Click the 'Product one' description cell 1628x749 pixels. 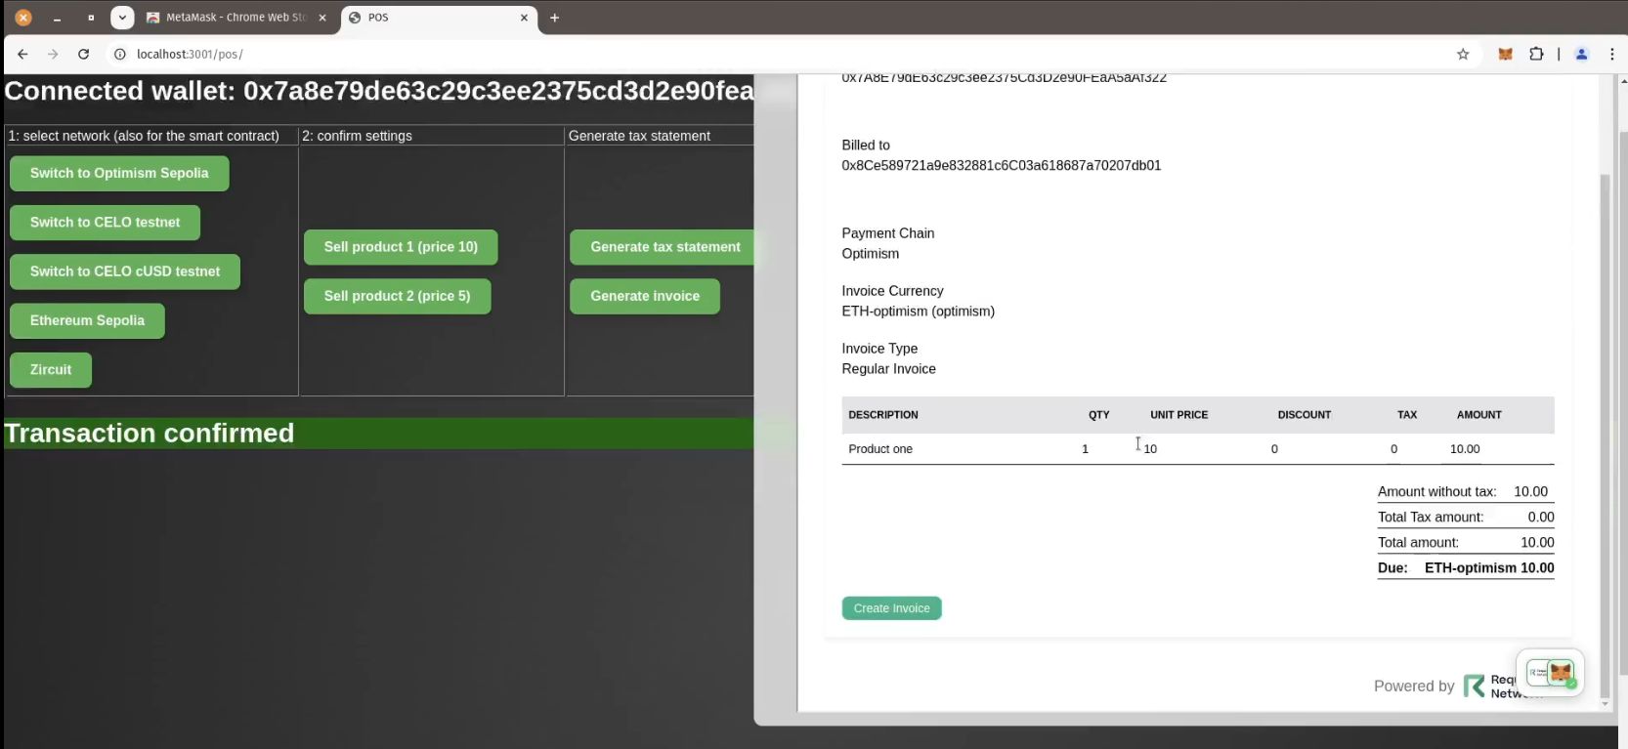(x=880, y=449)
